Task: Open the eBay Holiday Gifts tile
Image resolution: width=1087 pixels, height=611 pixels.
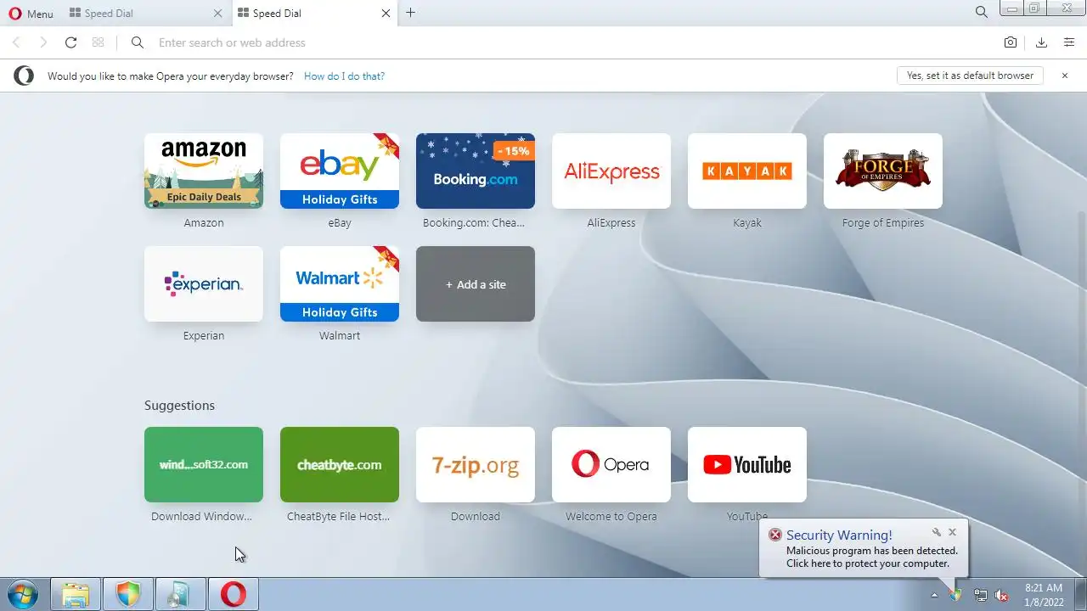Action: [x=340, y=171]
